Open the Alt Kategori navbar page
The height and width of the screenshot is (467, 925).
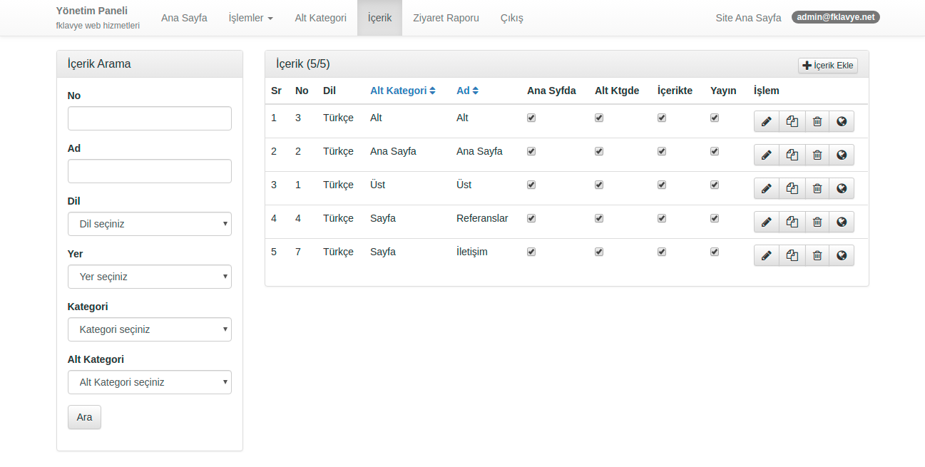tap(320, 18)
